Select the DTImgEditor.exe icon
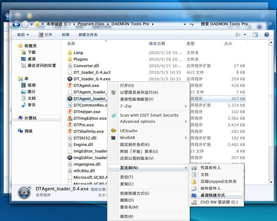This screenshot has width=277, height=221. point(70,118)
